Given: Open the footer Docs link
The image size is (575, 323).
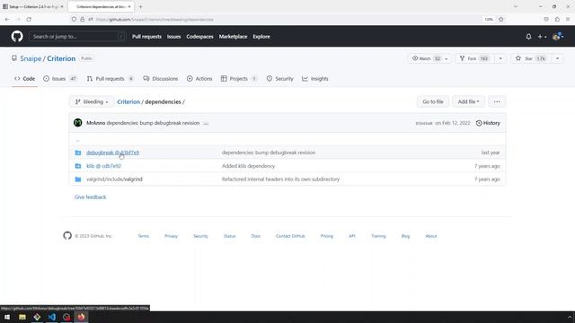Looking at the screenshot, I should [x=255, y=236].
